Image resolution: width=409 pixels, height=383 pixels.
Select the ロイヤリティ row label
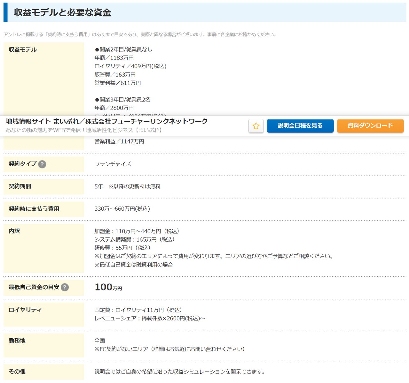click(x=25, y=310)
